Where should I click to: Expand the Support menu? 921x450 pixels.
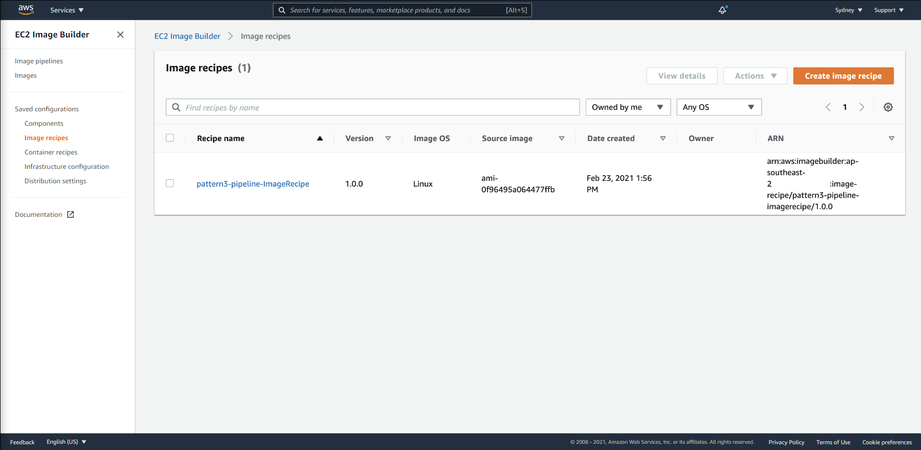click(888, 10)
